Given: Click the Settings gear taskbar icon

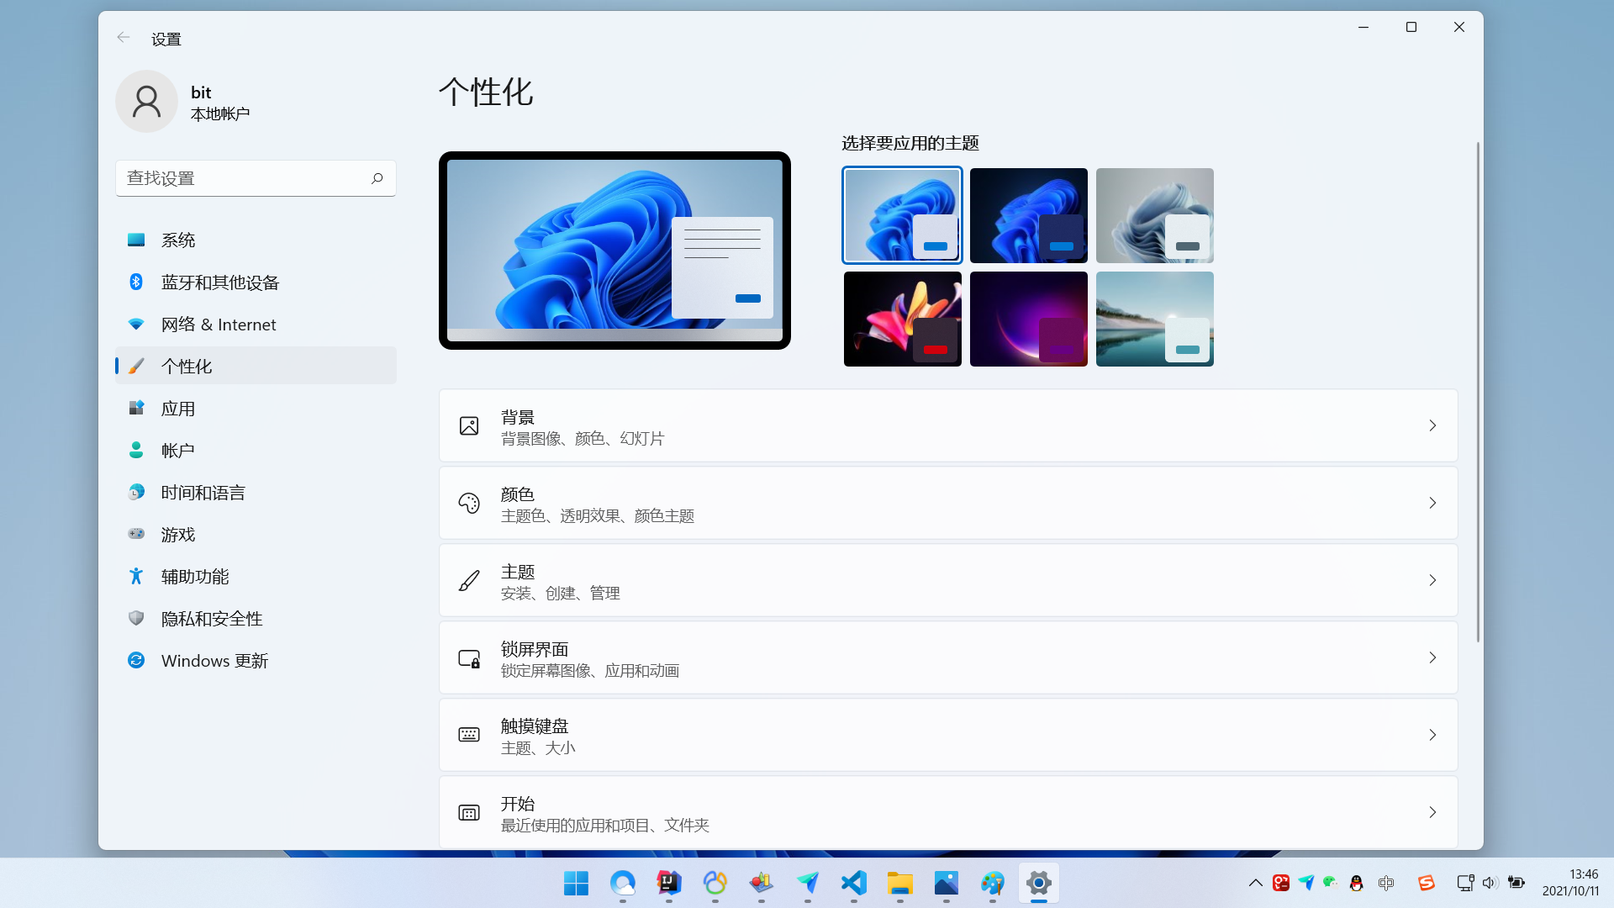Looking at the screenshot, I should 1038,883.
